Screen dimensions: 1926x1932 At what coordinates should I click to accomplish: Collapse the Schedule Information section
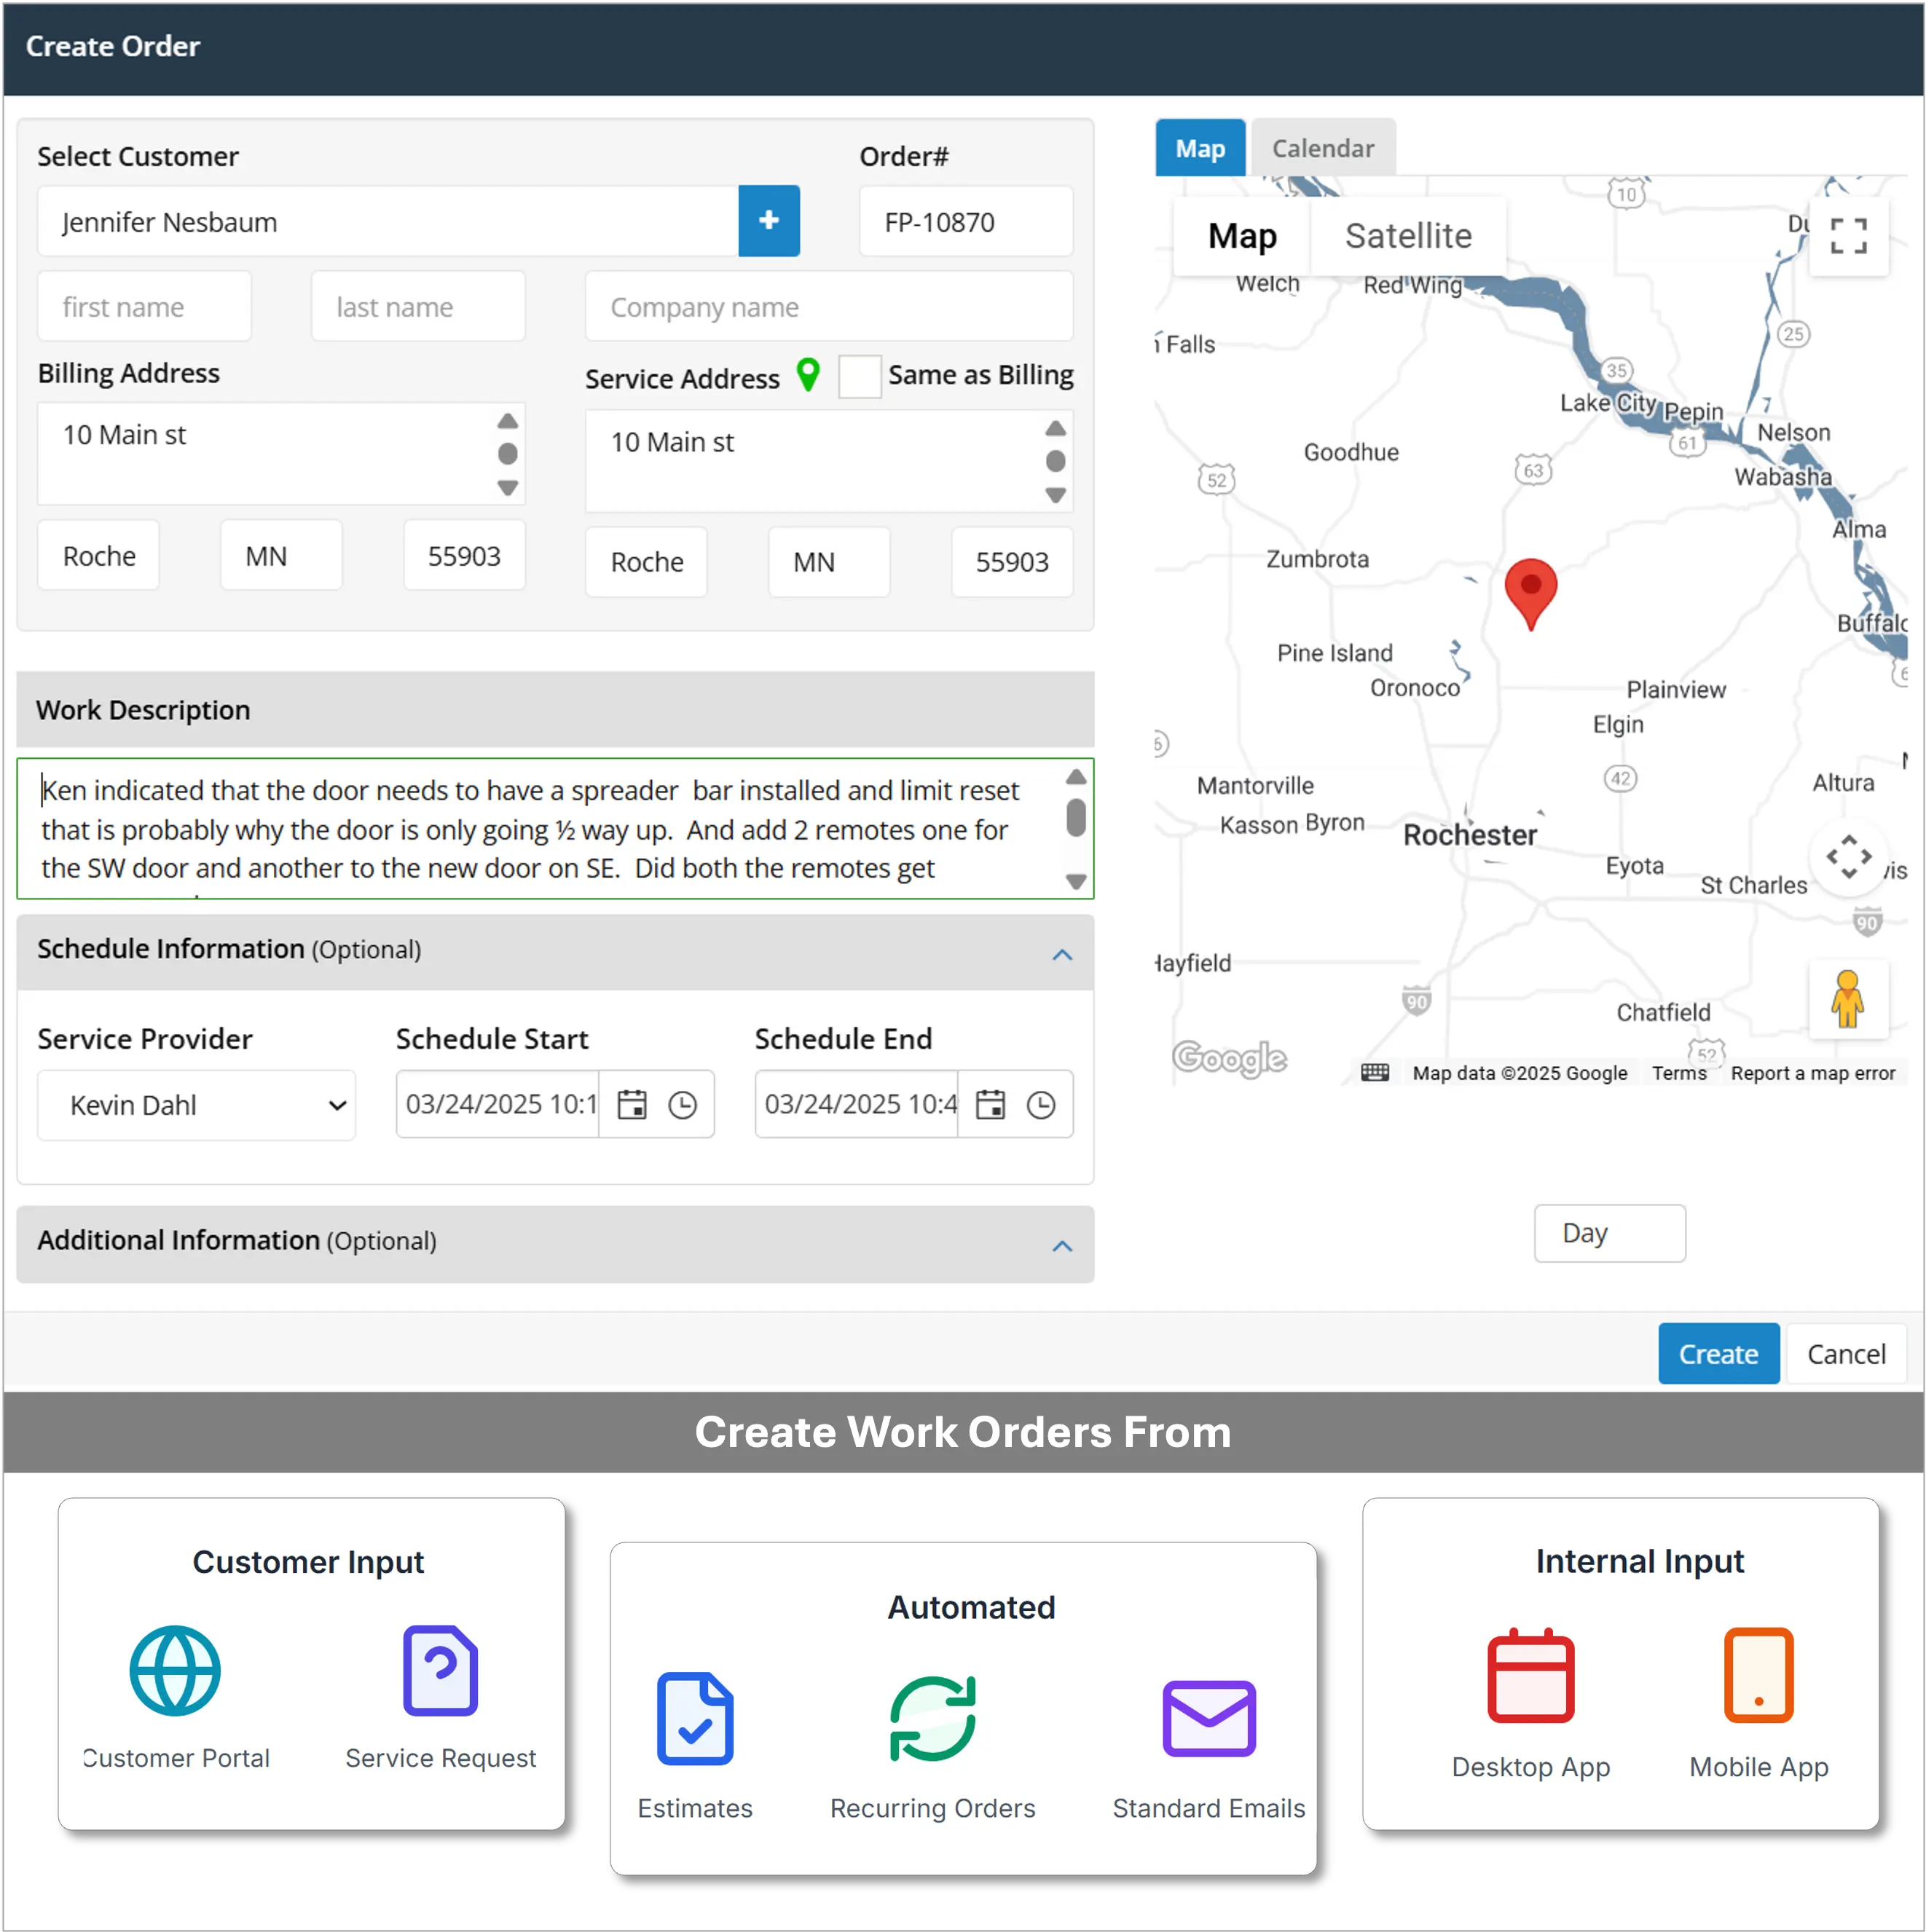pyautogui.click(x=1061, y=954)
